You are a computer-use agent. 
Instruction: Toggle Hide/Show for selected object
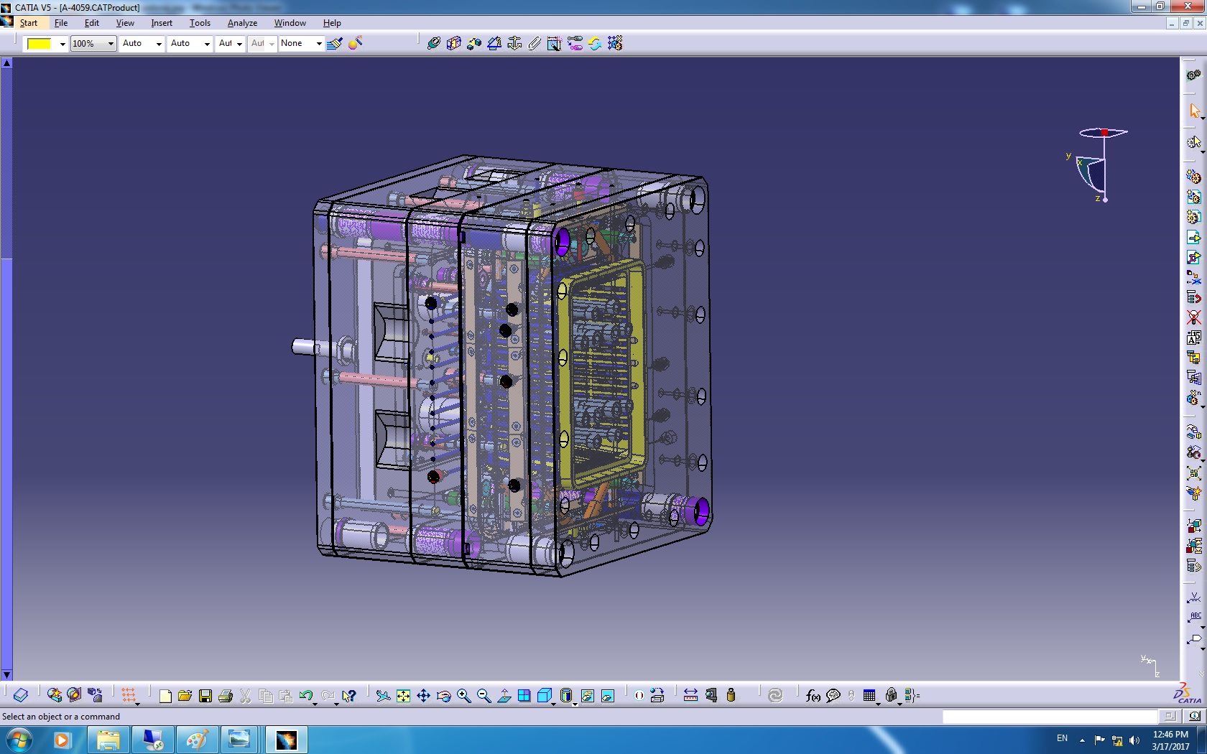click(x=587, y=696)
